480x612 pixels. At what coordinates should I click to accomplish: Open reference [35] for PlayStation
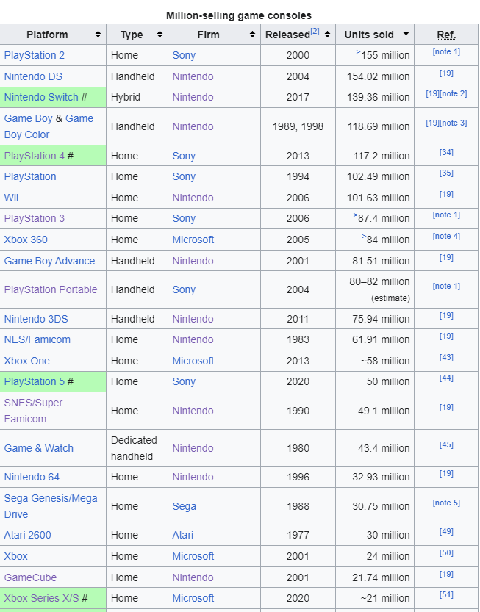click(446, 173)
